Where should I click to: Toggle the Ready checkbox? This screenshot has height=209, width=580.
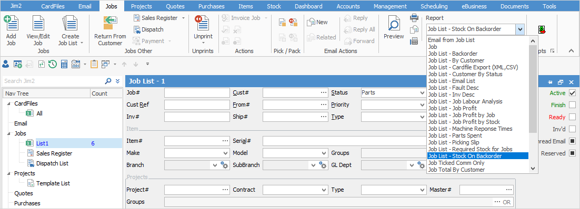[572, 117]
